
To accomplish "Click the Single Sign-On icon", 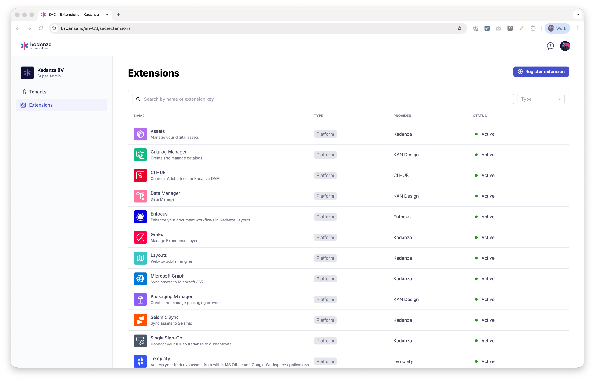I will 140,341.
